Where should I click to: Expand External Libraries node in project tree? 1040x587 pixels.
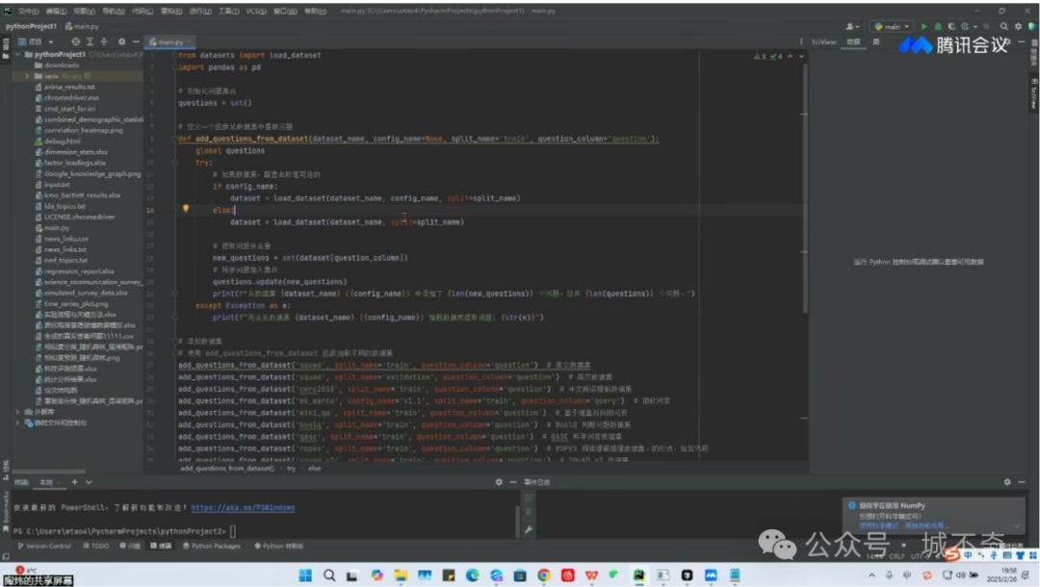click(18, 412)
